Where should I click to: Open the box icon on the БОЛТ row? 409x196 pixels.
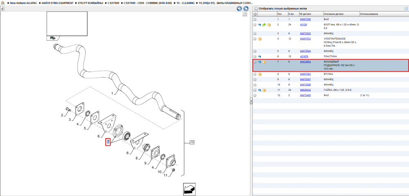click(x=269, y=25)
